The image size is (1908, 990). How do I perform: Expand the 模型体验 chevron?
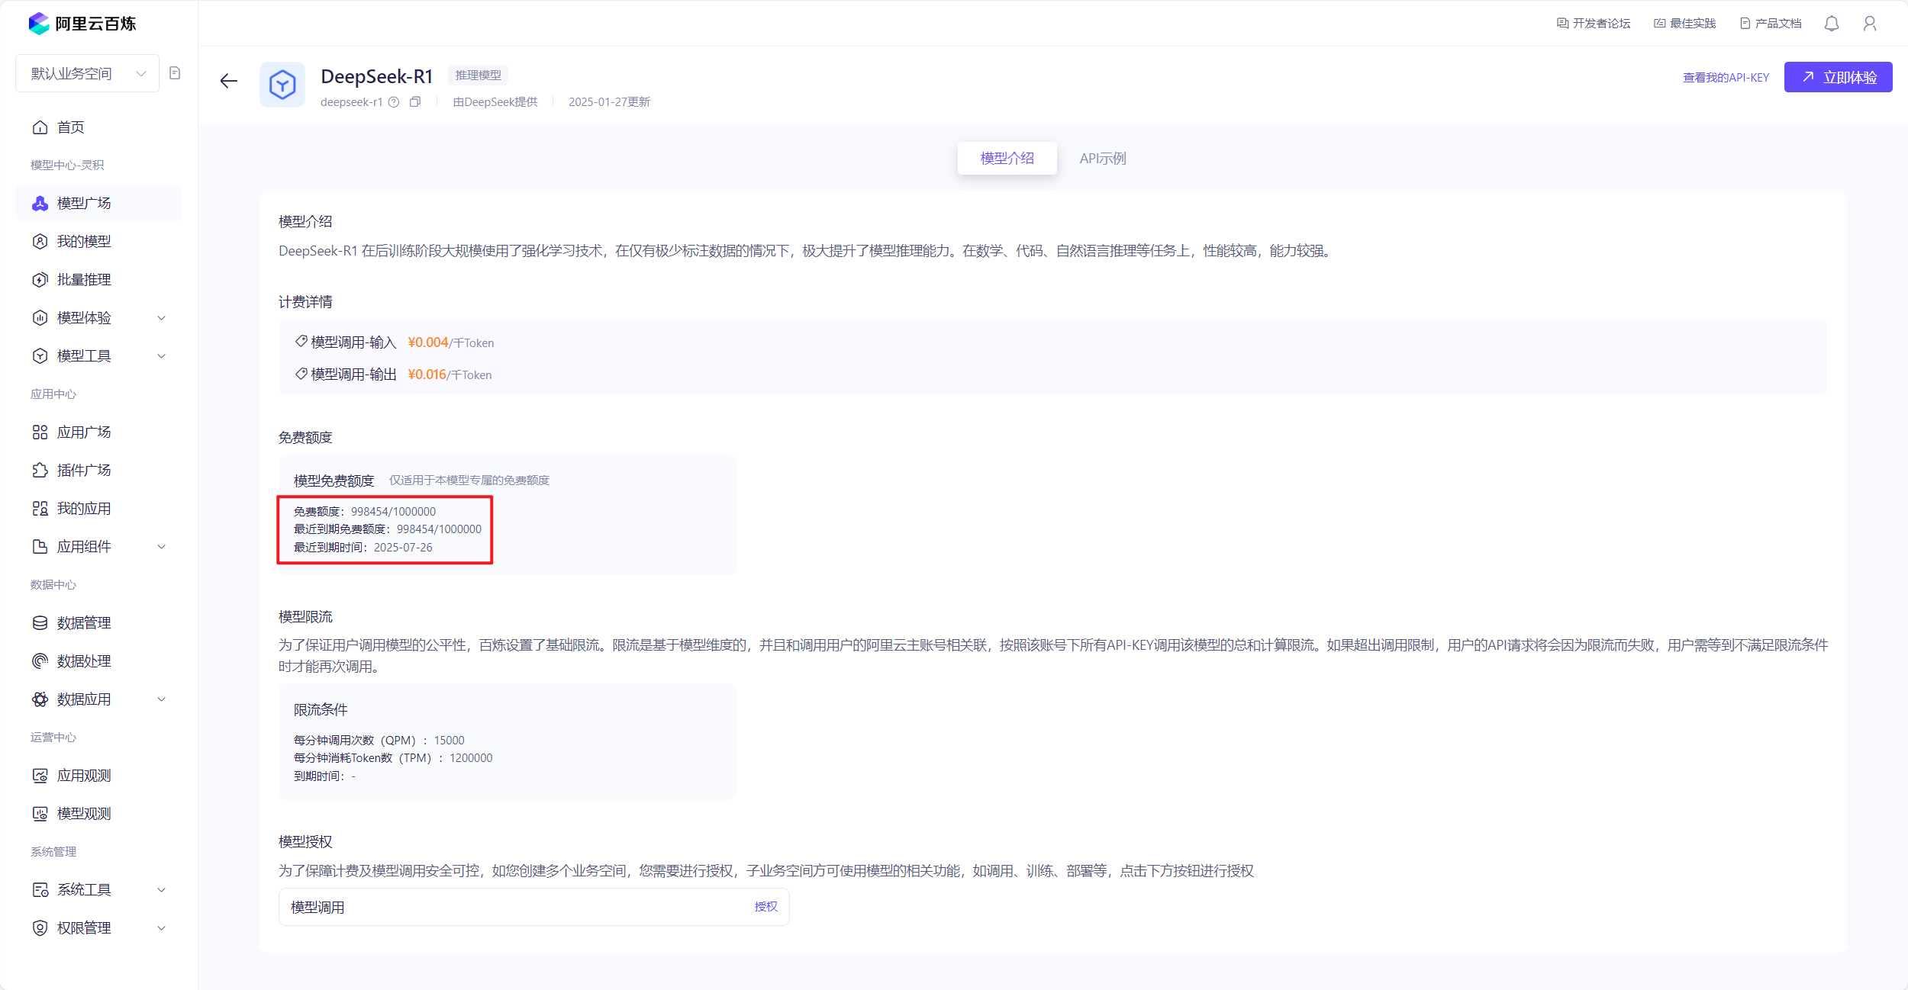(162, 318)
